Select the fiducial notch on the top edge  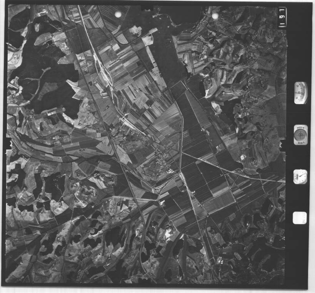pyautogui.click(x=147, y=7)
